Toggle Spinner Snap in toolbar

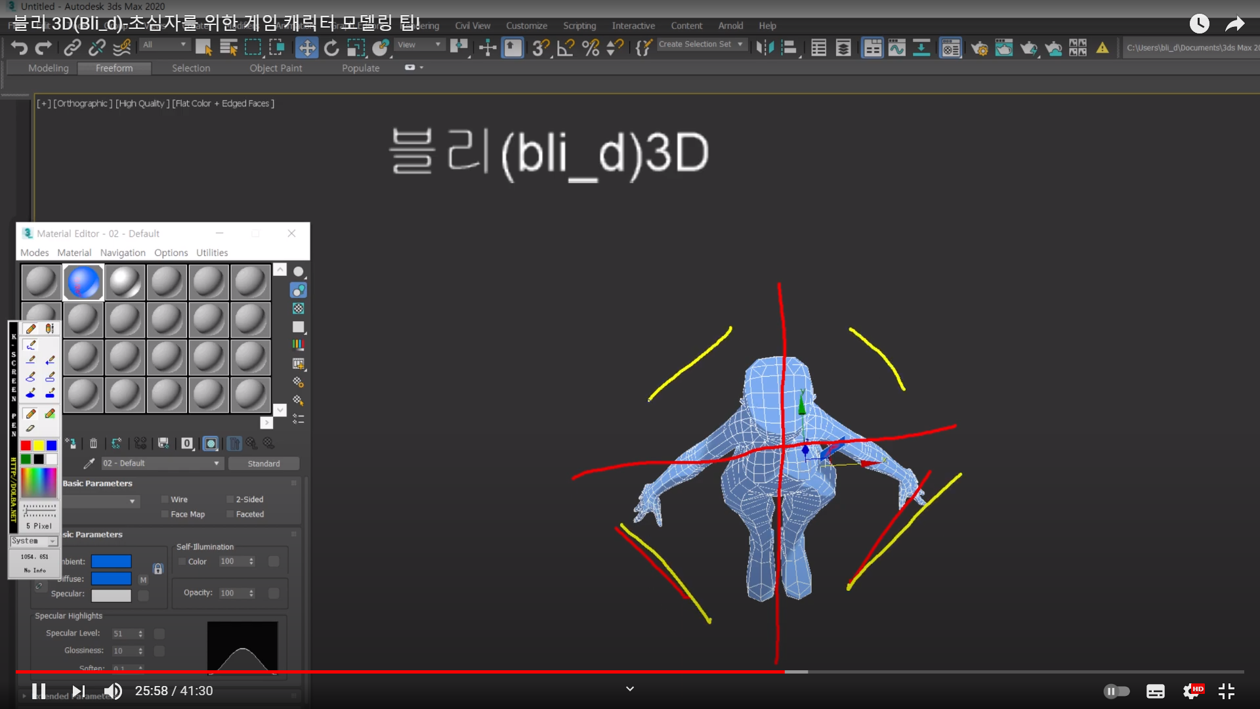615,47
